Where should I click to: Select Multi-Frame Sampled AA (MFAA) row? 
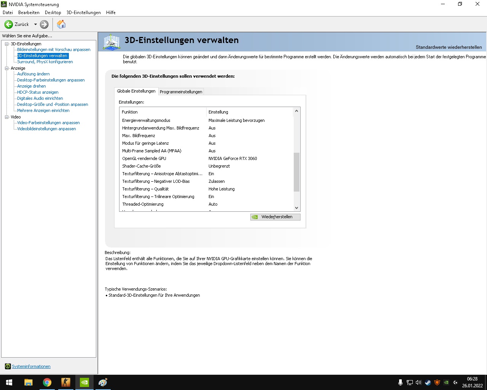point(206,151)
